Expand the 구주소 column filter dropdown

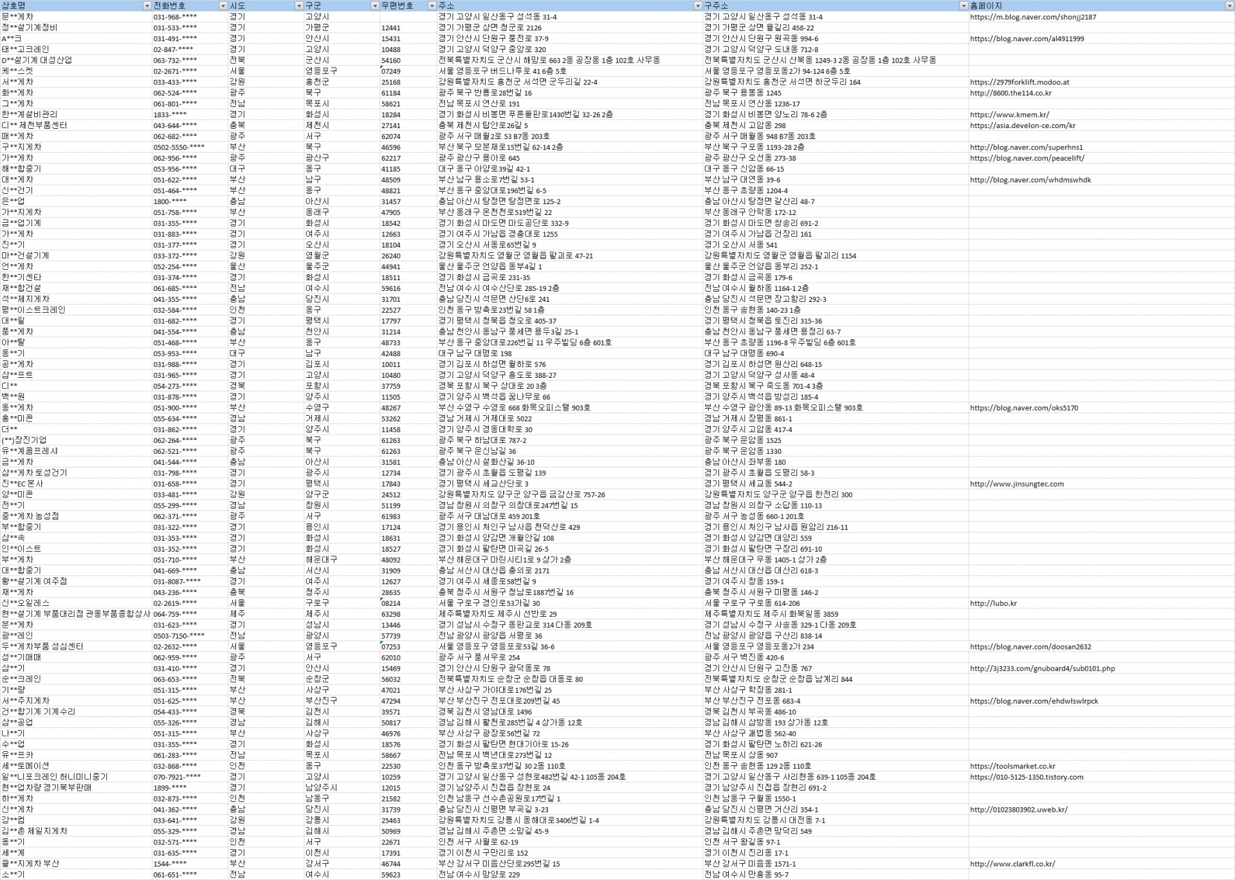[x=963, y=6]
